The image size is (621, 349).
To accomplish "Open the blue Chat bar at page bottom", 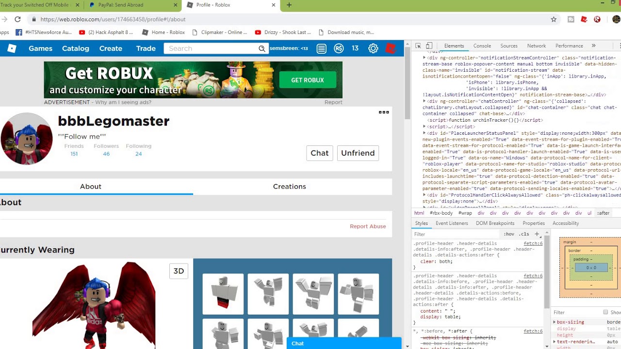I will pos(344,343).
